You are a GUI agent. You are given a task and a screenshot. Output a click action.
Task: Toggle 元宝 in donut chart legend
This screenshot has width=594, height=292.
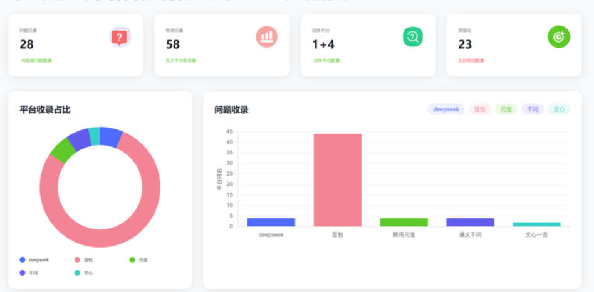coord(138,260)
